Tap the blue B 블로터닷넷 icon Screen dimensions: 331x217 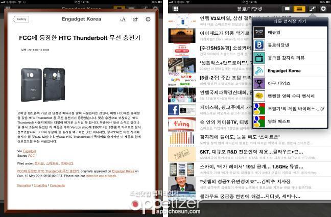pos(259,45)
